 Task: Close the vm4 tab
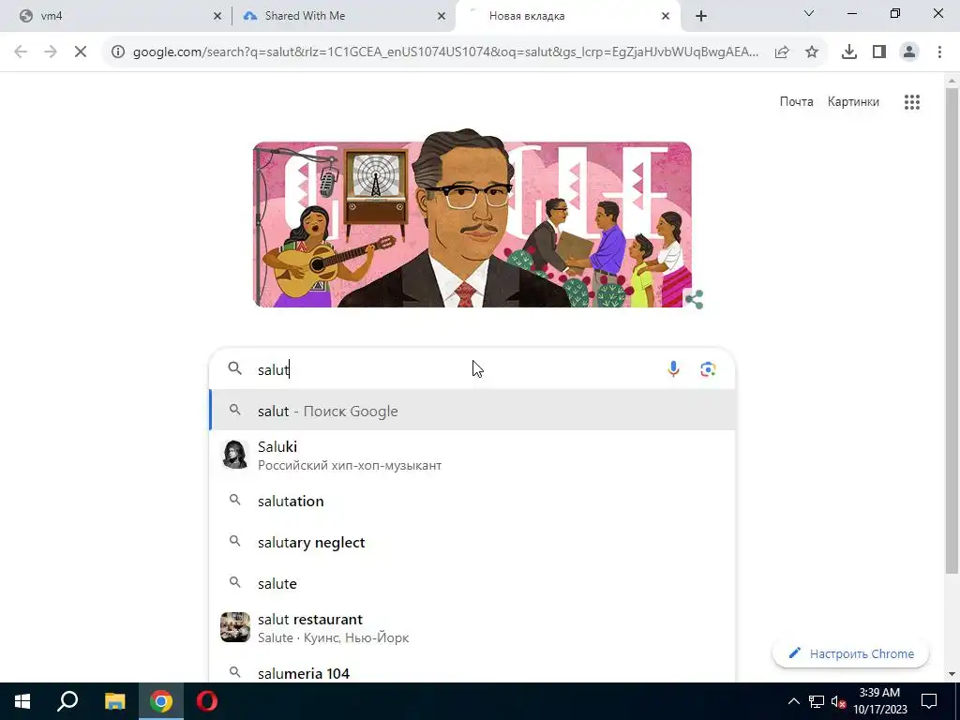tap(217, 16)
